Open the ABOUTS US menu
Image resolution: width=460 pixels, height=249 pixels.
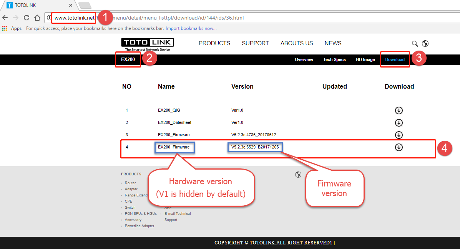[297, 43]
